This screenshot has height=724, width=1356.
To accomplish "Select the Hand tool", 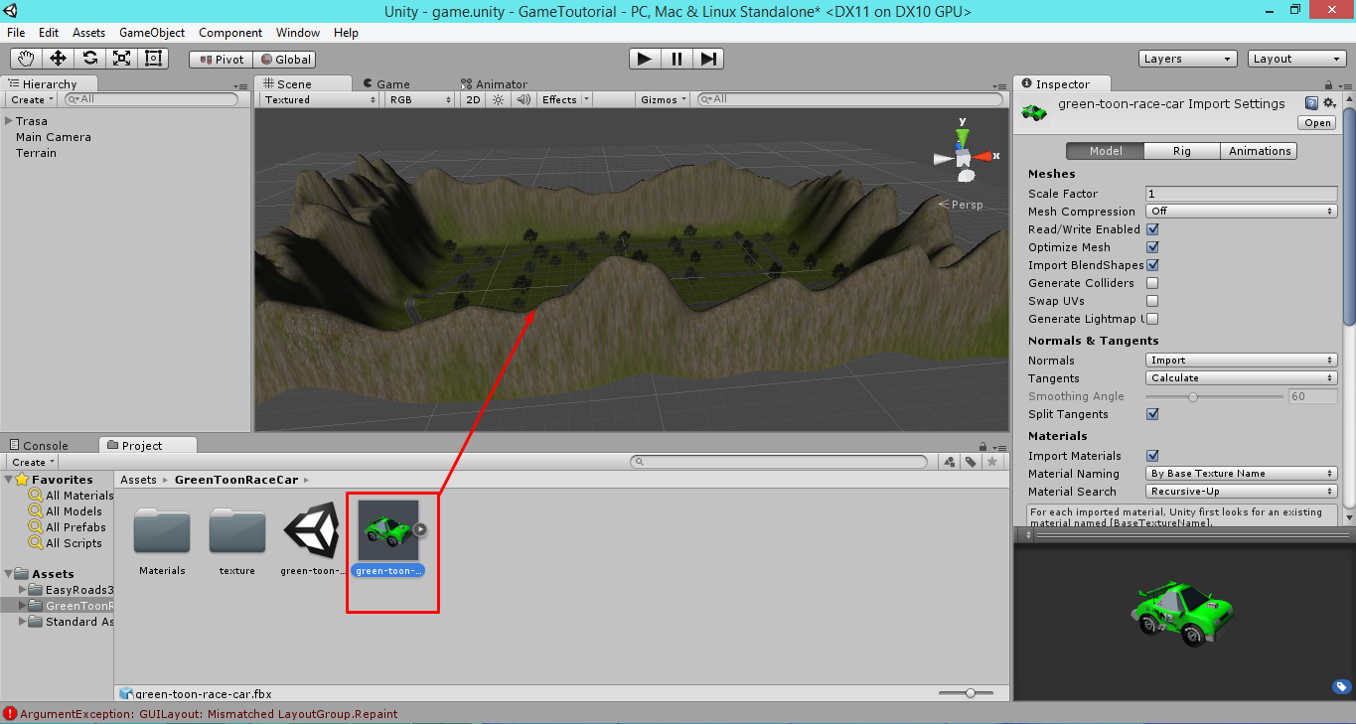I will [x=26, y=59].
